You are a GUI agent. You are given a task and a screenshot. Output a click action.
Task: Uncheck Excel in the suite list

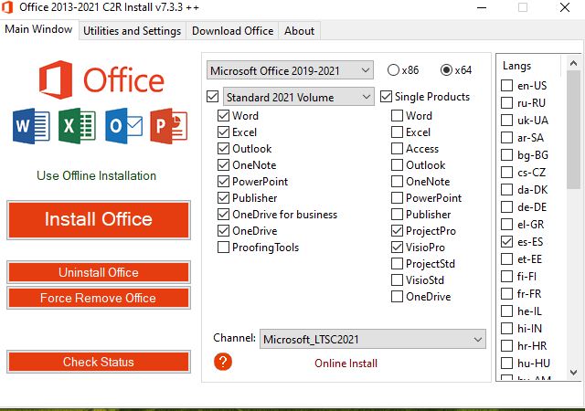coord(223,132)
